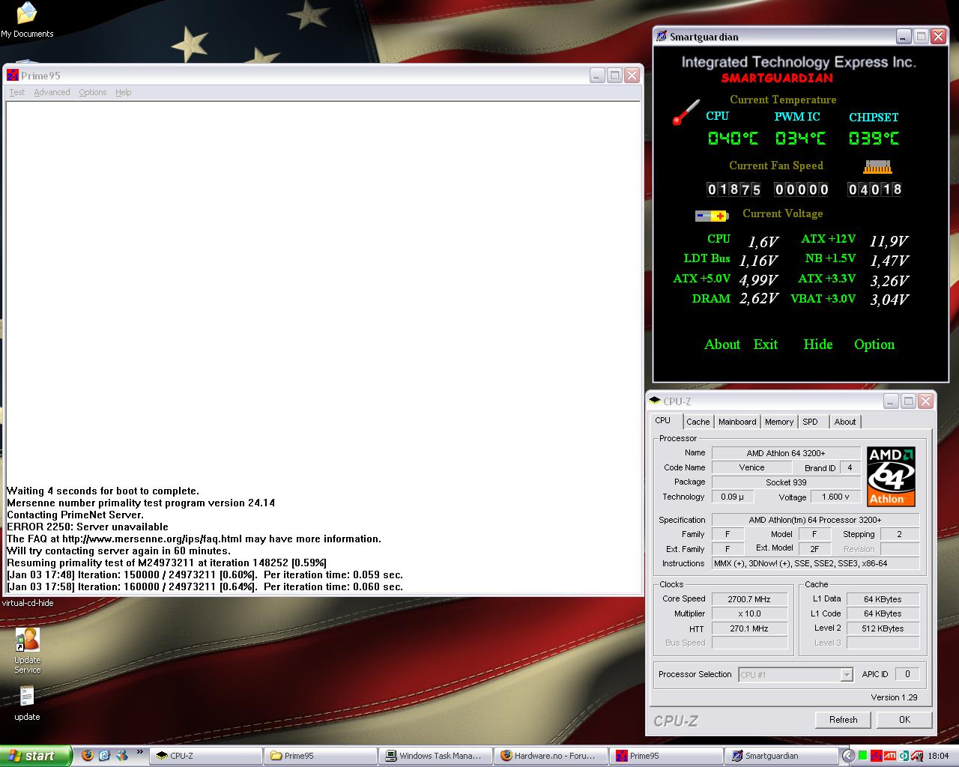Switch to the Cache tab in CPU-Z

[698, 422]
